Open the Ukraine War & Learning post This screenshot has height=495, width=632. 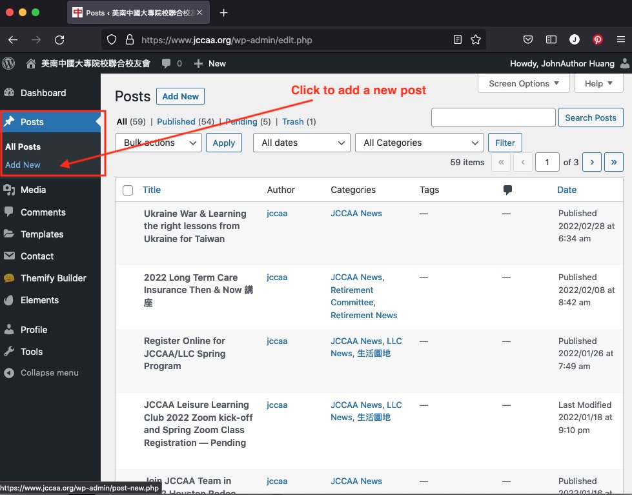tap(195, 226)
